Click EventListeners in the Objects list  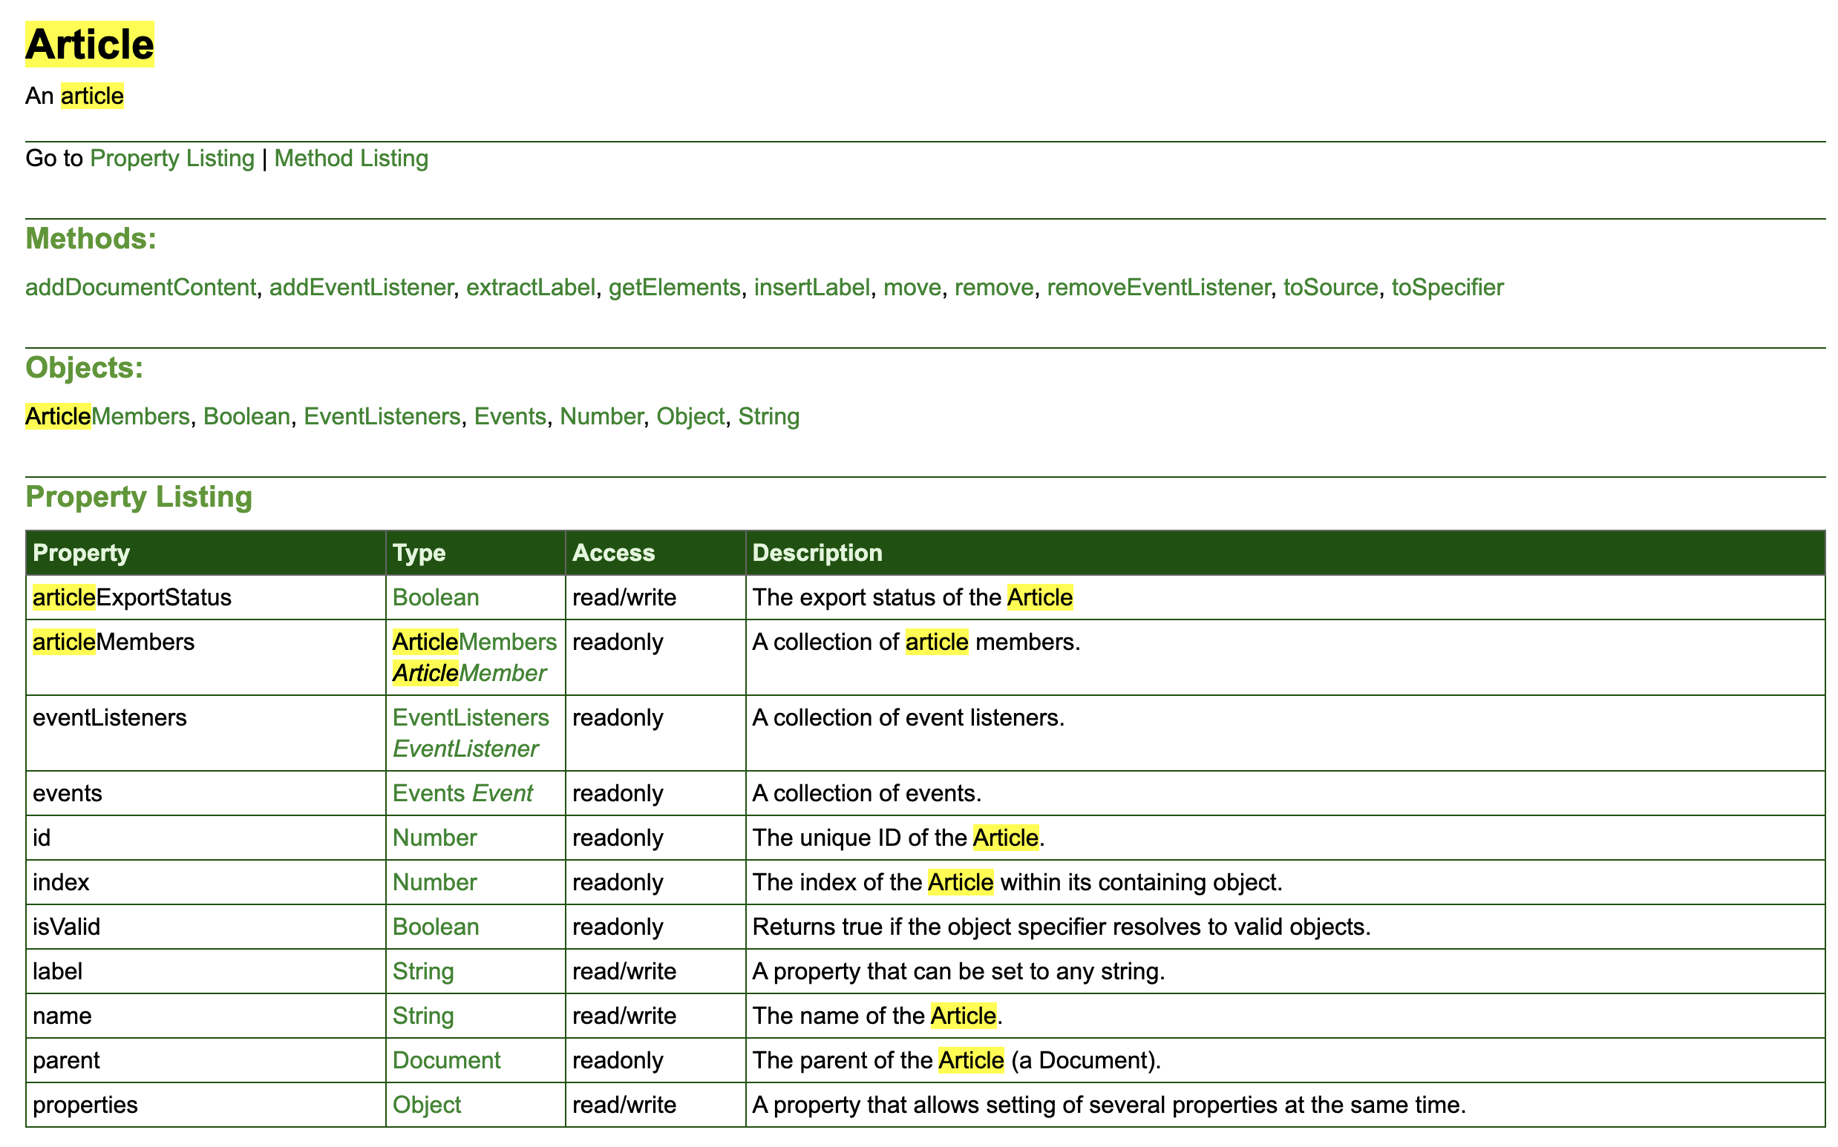[382, 416]
